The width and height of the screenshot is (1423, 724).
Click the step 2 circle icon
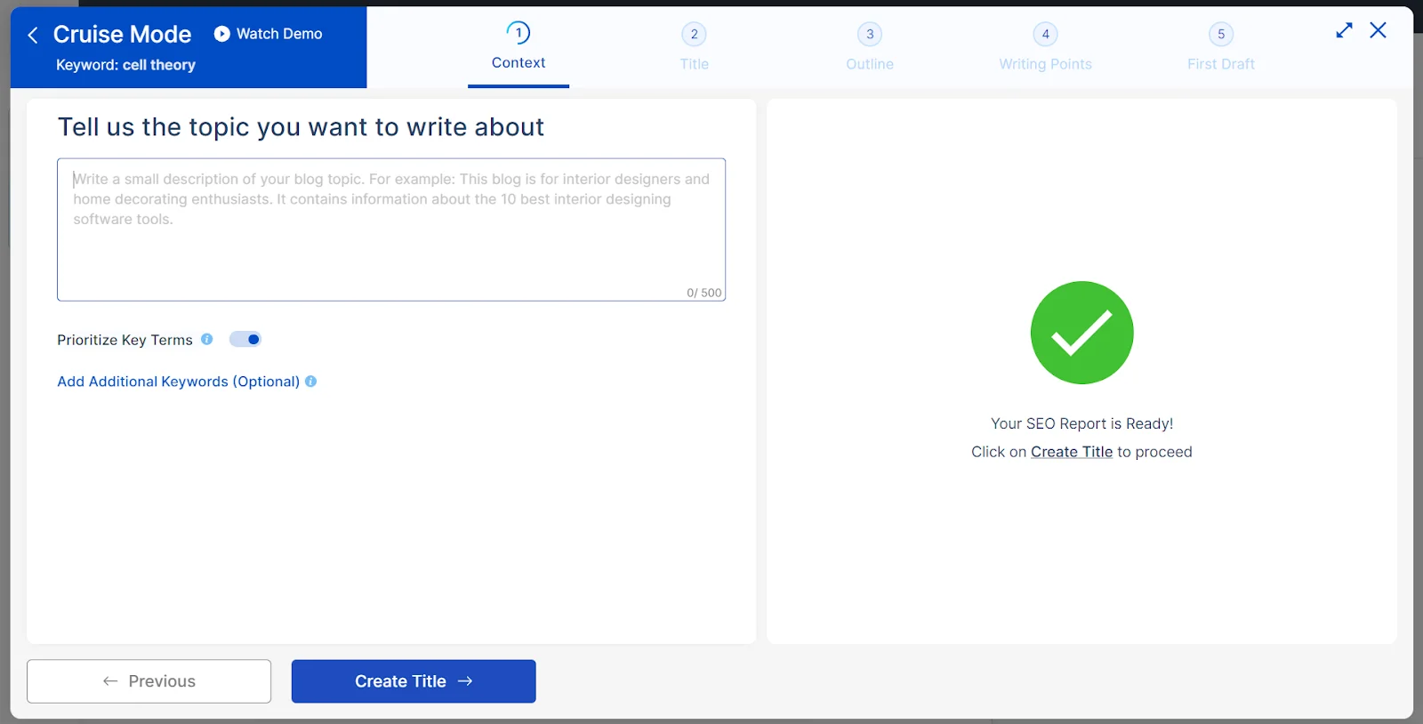[x=694, y=35]
